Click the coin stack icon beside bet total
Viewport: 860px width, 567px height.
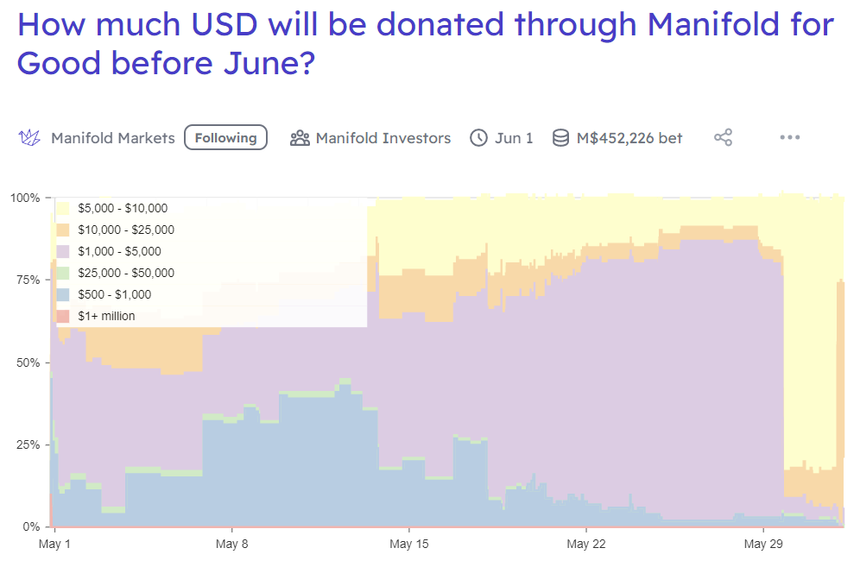560,138
